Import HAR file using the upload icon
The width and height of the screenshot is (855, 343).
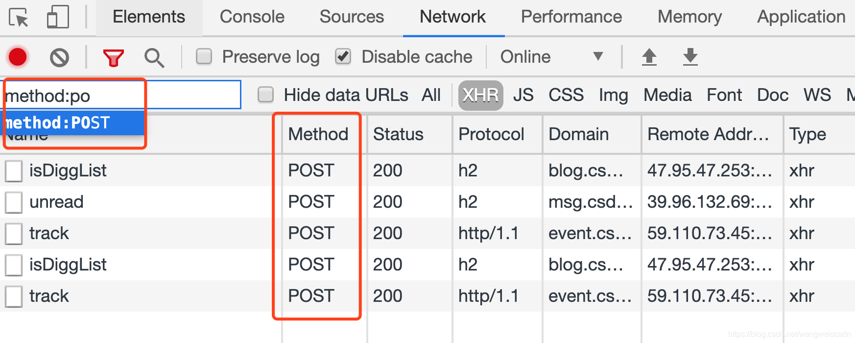(649, 56)
